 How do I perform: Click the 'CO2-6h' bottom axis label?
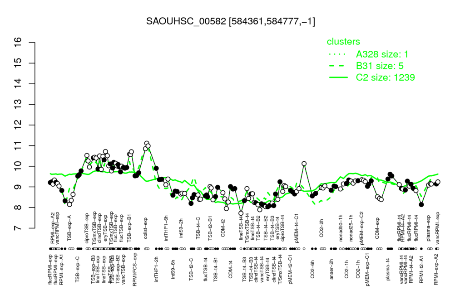[312, 269]
